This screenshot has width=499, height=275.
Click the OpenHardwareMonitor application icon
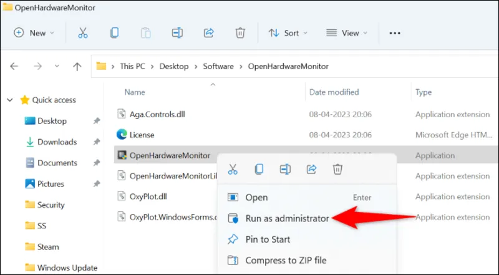tap(122, 155)
